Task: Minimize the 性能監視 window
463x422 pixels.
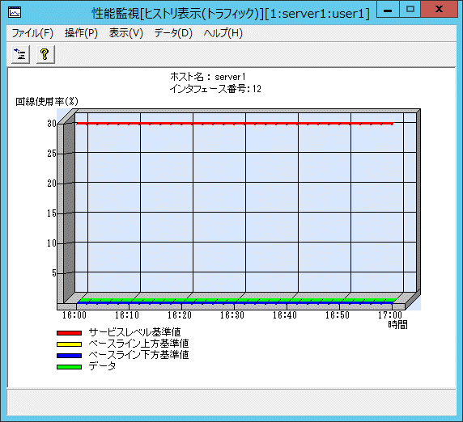Action: [388, 10]
